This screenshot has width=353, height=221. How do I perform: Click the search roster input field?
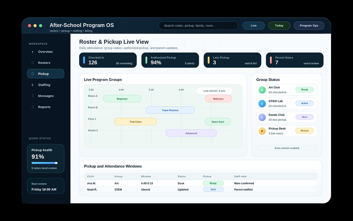point(198,26)
